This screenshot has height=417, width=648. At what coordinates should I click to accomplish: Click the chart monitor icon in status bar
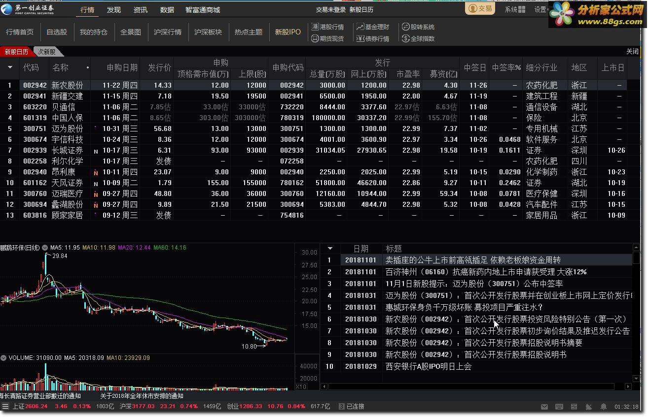[x=574, y=407]
